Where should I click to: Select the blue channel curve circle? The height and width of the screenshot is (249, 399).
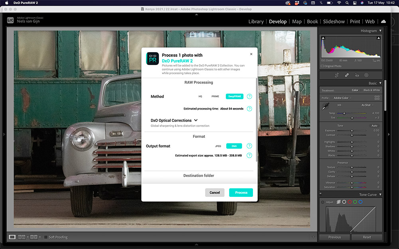[361, 202]
